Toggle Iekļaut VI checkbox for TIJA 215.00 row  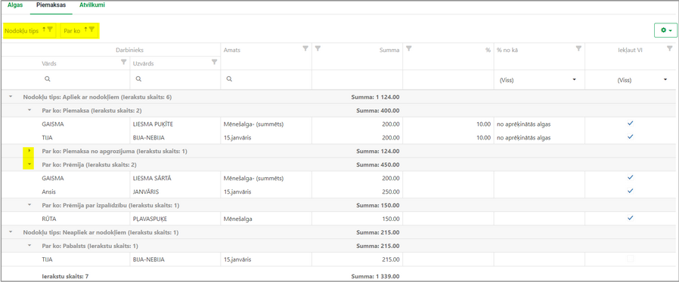pos(630,259)
